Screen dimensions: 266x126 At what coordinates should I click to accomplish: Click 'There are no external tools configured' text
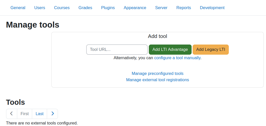point(42,123)
